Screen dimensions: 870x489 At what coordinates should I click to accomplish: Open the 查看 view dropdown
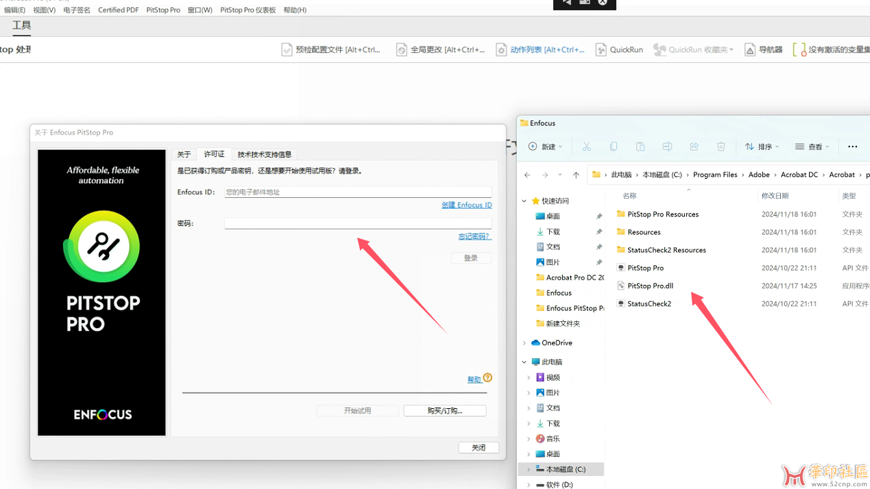tap(812, 147)
